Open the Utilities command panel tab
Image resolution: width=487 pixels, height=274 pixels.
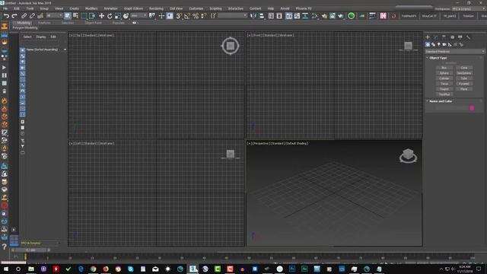[469, 37]
